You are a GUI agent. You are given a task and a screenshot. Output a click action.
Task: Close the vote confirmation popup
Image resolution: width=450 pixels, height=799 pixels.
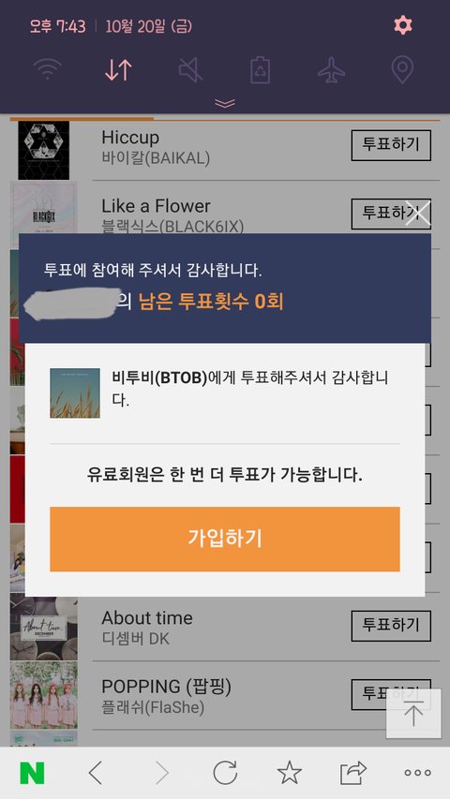pyautogui.click(x=418, y=213)
